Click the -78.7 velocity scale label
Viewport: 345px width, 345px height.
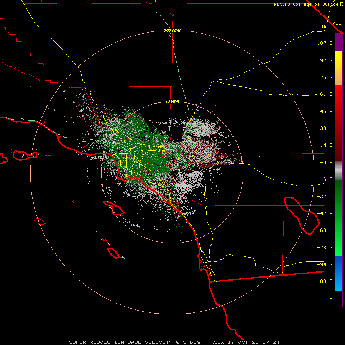(x=325, y=248)
